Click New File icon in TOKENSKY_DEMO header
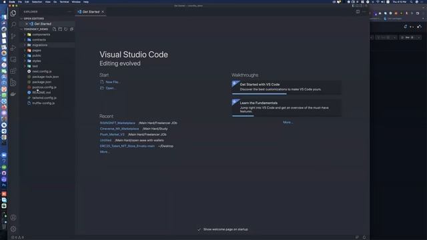Image resolution: width=427 pixels, height=240 pixels. (55, 29)
